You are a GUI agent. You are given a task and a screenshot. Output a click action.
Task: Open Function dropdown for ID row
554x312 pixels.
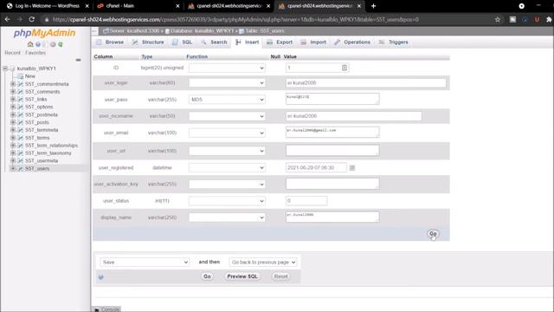[x=227, y=68]
